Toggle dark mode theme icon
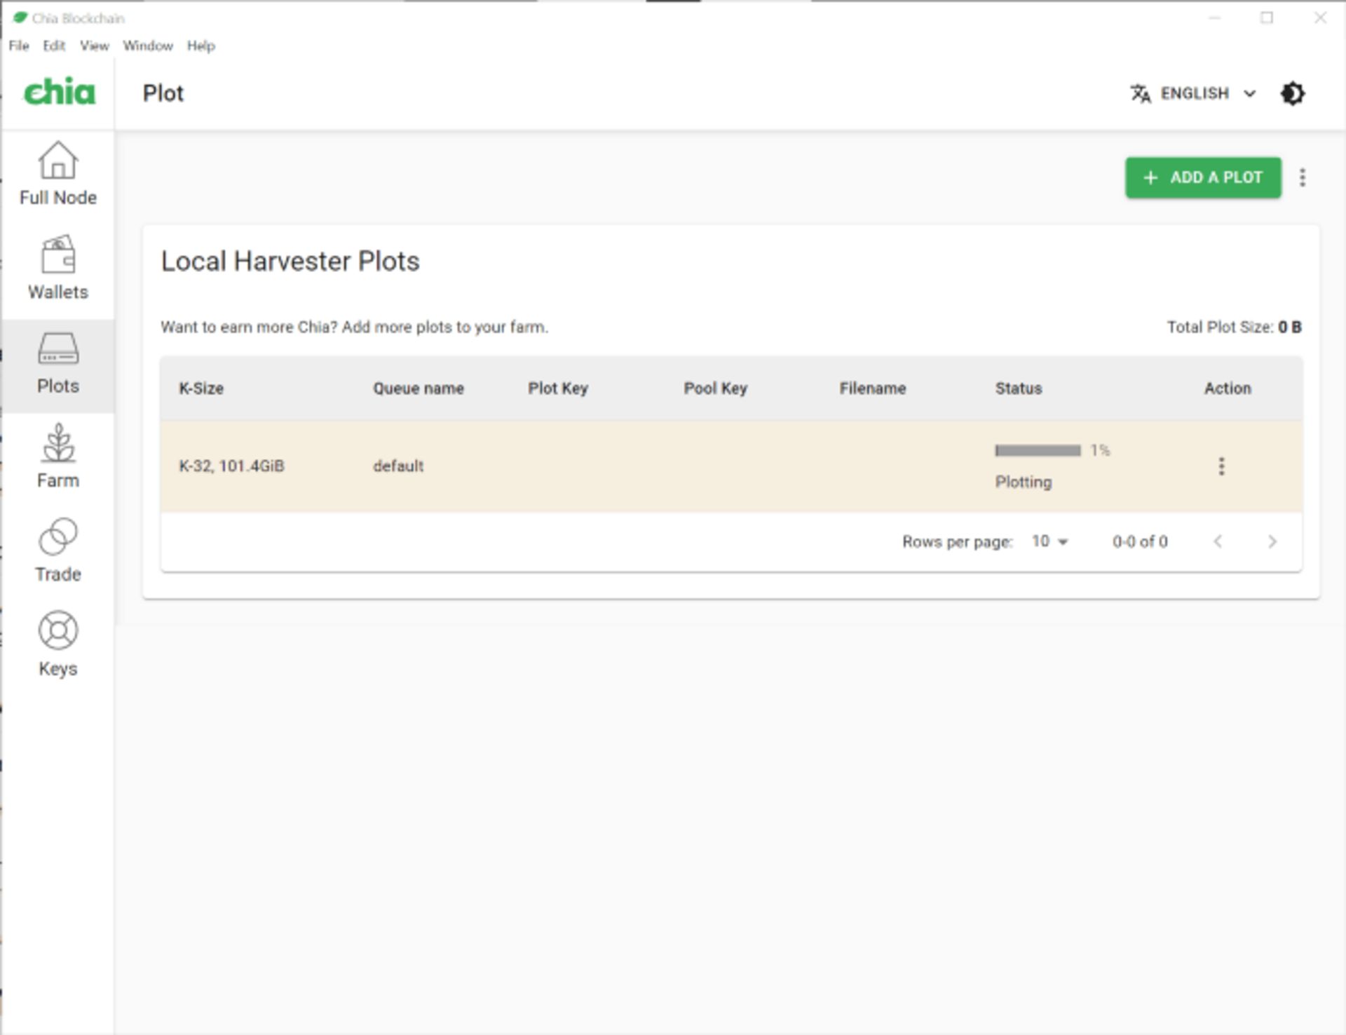This screenshot has height=1035, width=1346. (x=1292, y=93)
